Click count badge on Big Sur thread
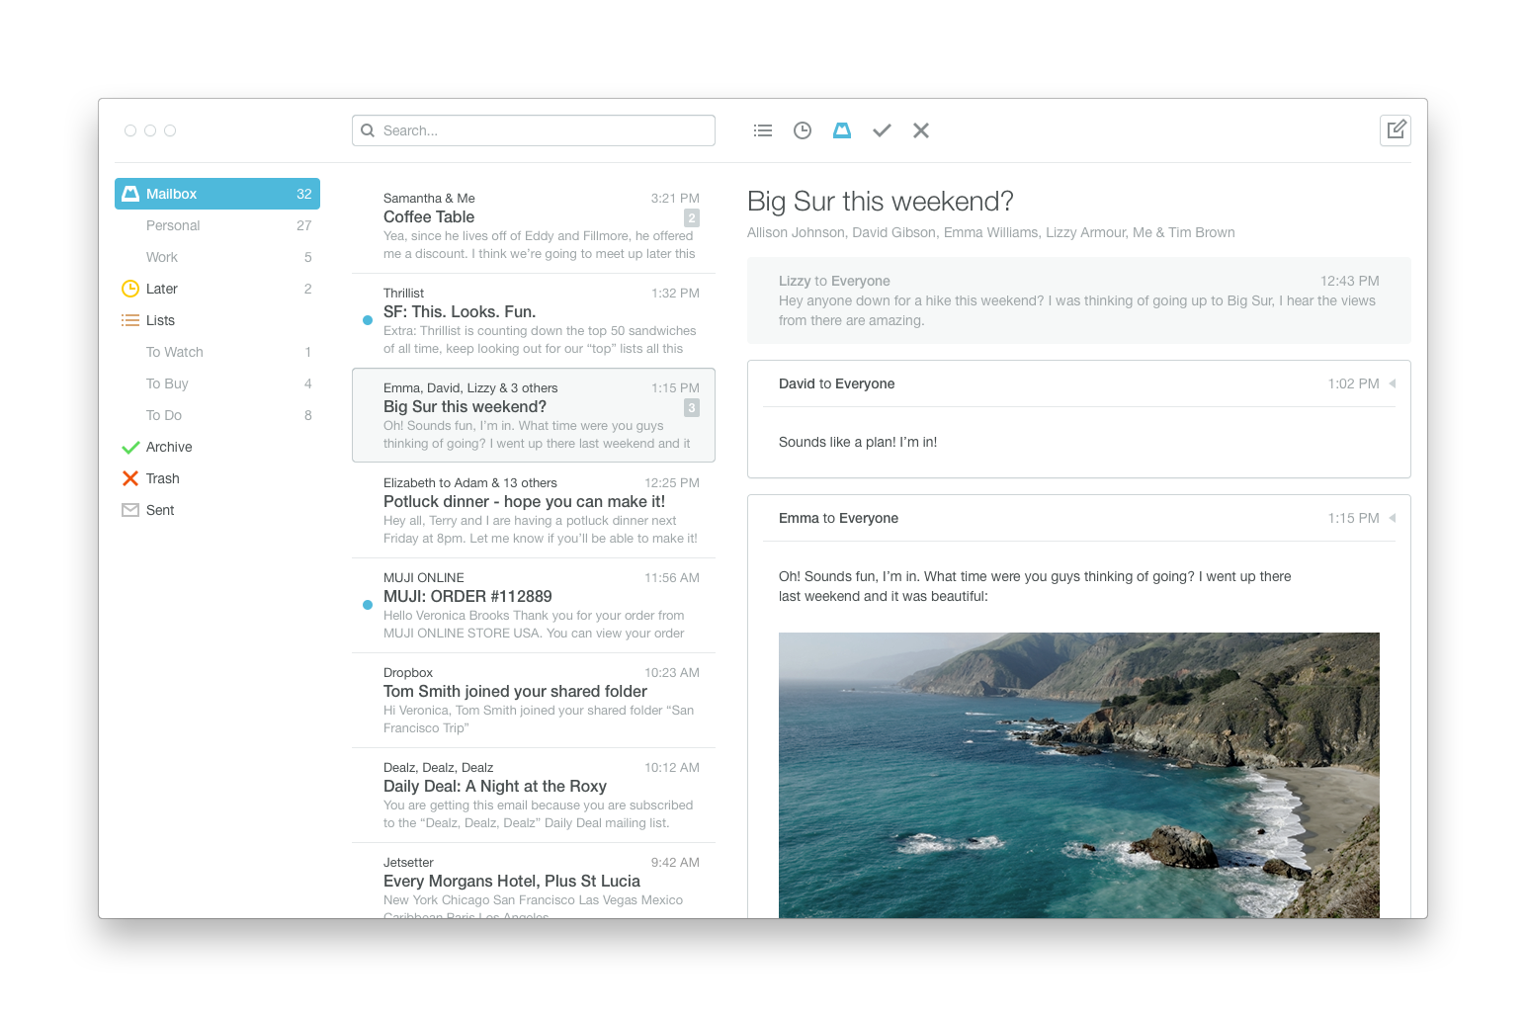This screenshot has height=1017, width=1526. pyautogui.click(x=692, y=407)
